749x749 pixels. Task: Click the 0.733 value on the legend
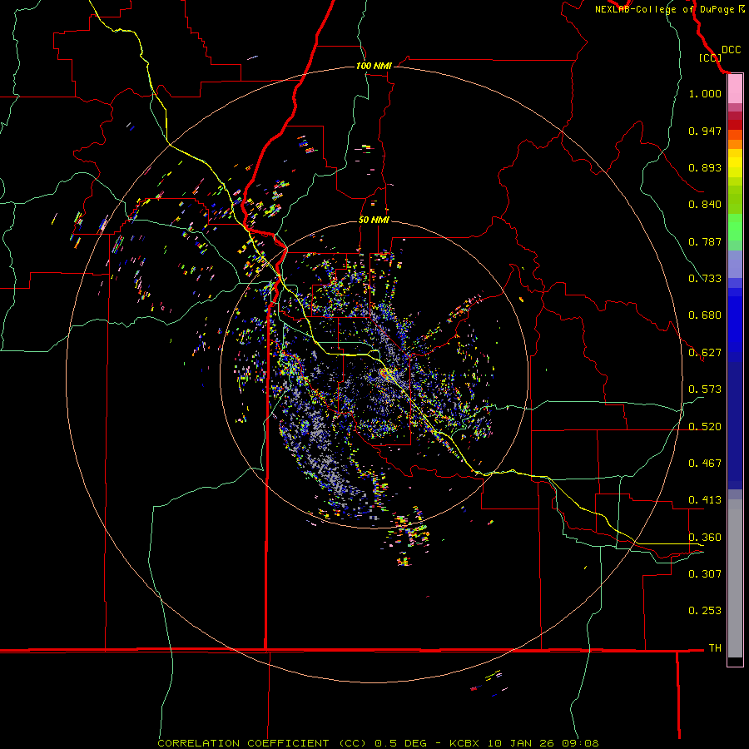(x=705, y=279)
